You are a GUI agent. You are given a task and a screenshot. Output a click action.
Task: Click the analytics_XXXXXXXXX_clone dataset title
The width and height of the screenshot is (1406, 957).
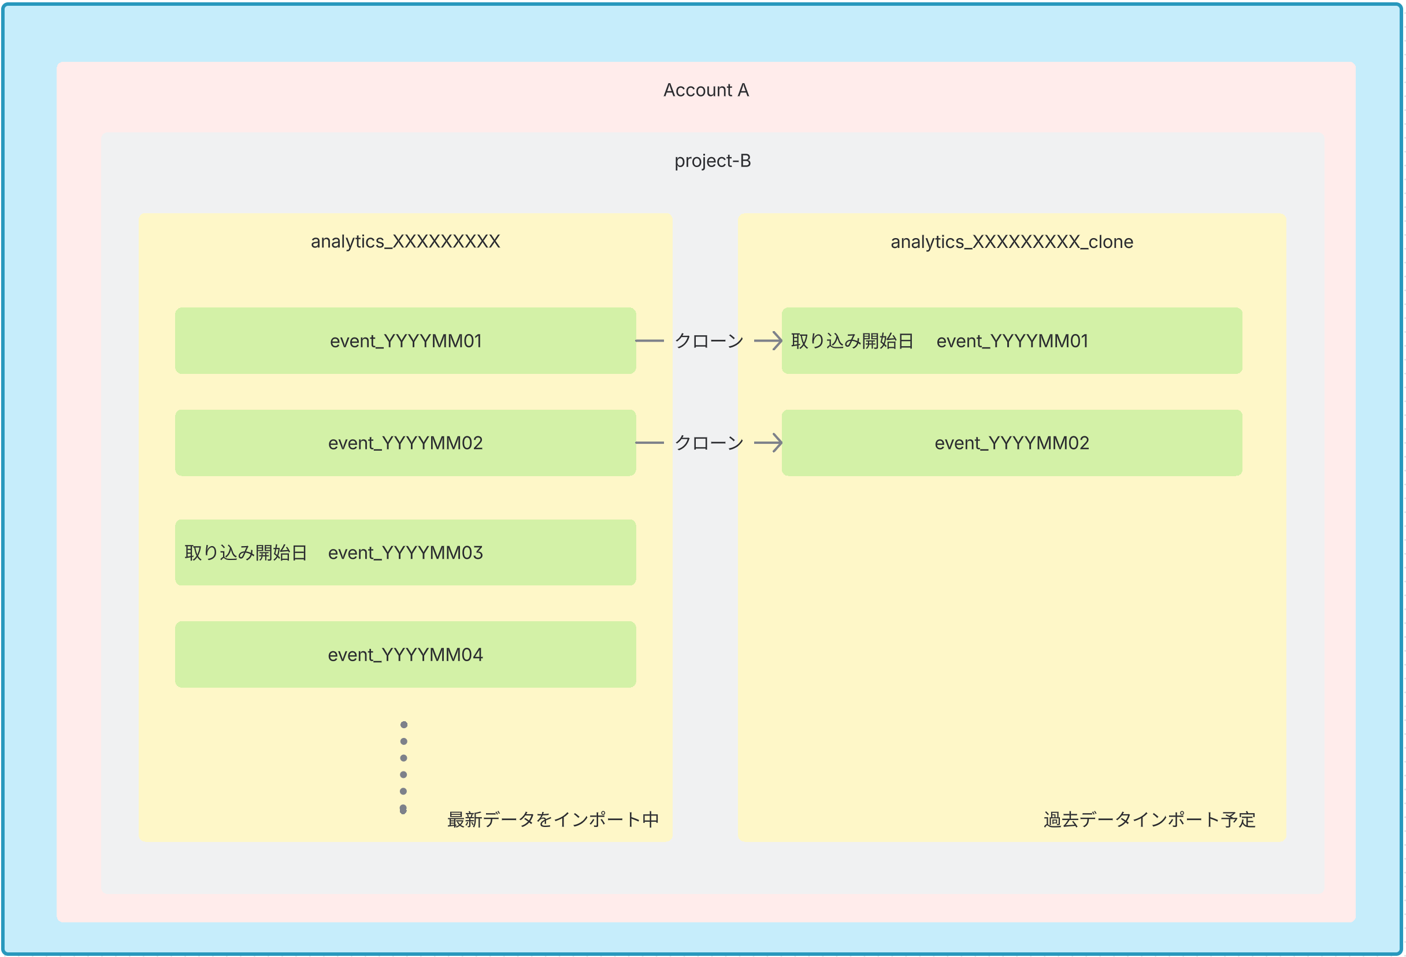(1011, 242)
